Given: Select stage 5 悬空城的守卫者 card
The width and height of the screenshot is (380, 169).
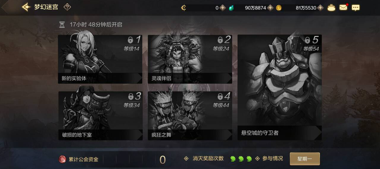Looking at the screenshot, I should click(280, 87).
